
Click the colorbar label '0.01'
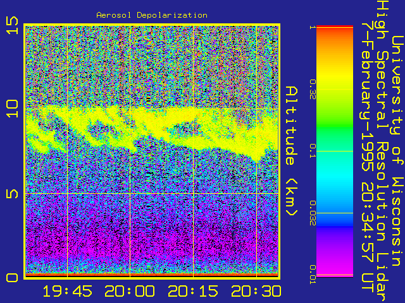[x=312, y=275]
